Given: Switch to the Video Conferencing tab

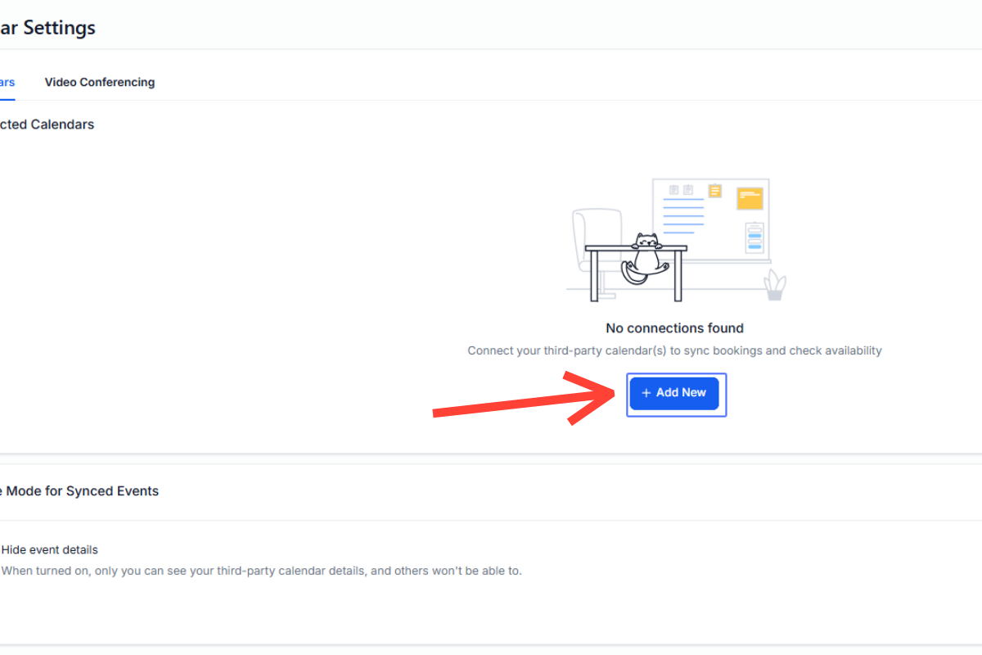Looking at the screenshot, I should 99,82.
